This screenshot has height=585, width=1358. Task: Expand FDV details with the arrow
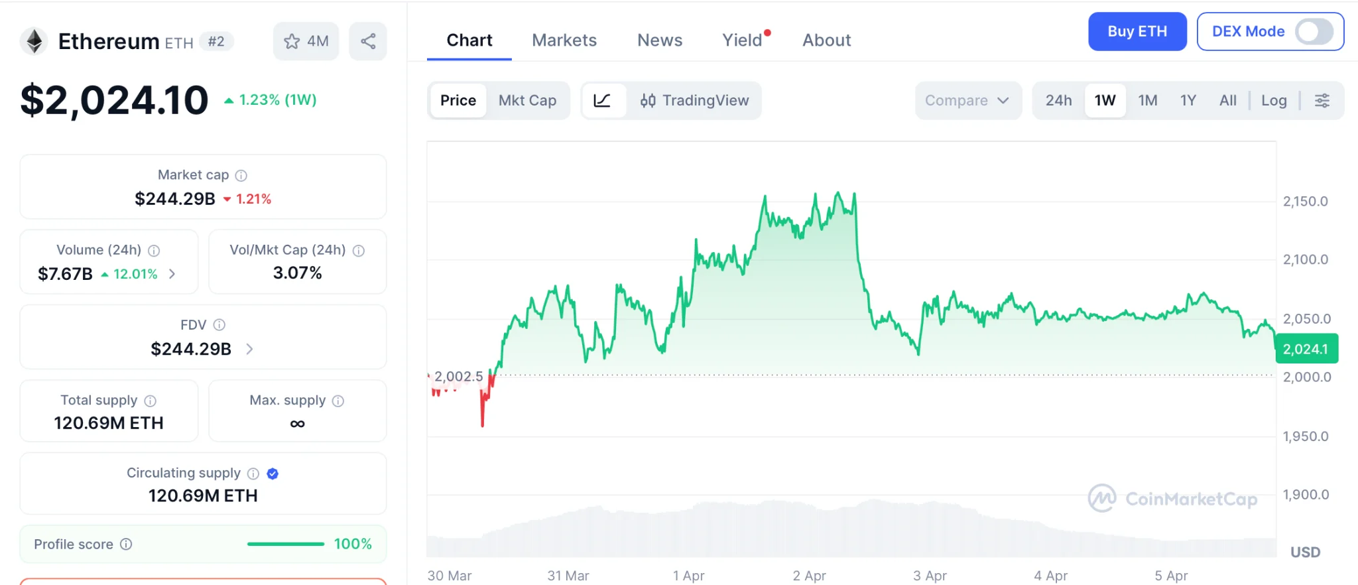[248, 349]
